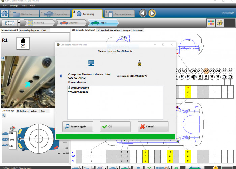Open the Settings menu

point(14,6)
